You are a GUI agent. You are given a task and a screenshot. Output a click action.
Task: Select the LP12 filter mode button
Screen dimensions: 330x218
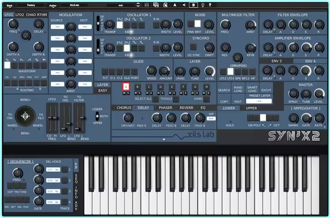pyautogui.click(x=223, y=72)
